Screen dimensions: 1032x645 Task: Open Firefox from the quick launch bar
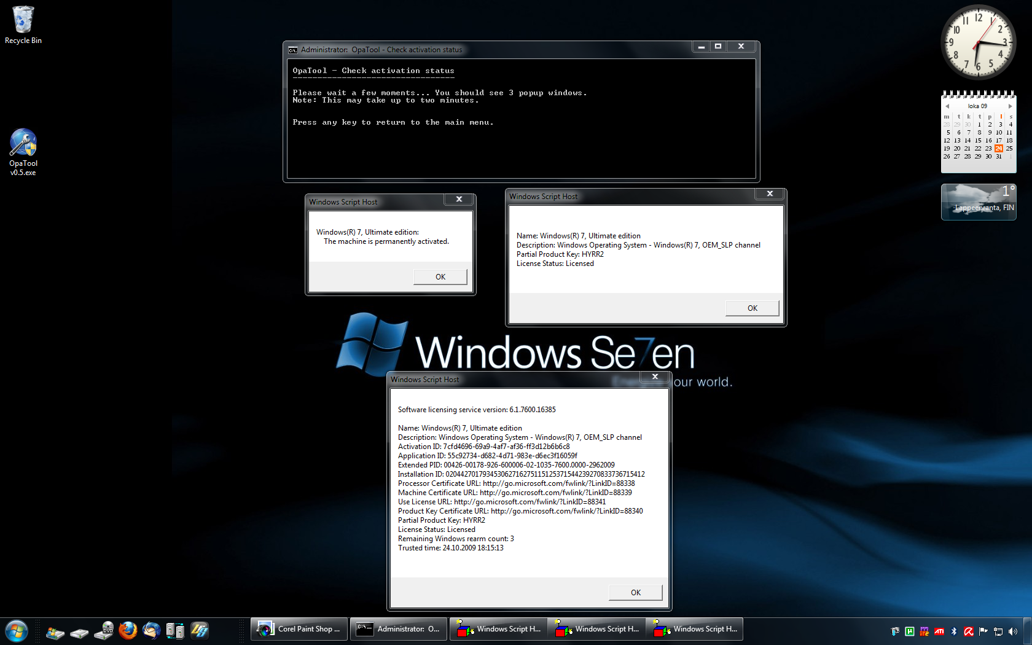[x=128, y=630]
